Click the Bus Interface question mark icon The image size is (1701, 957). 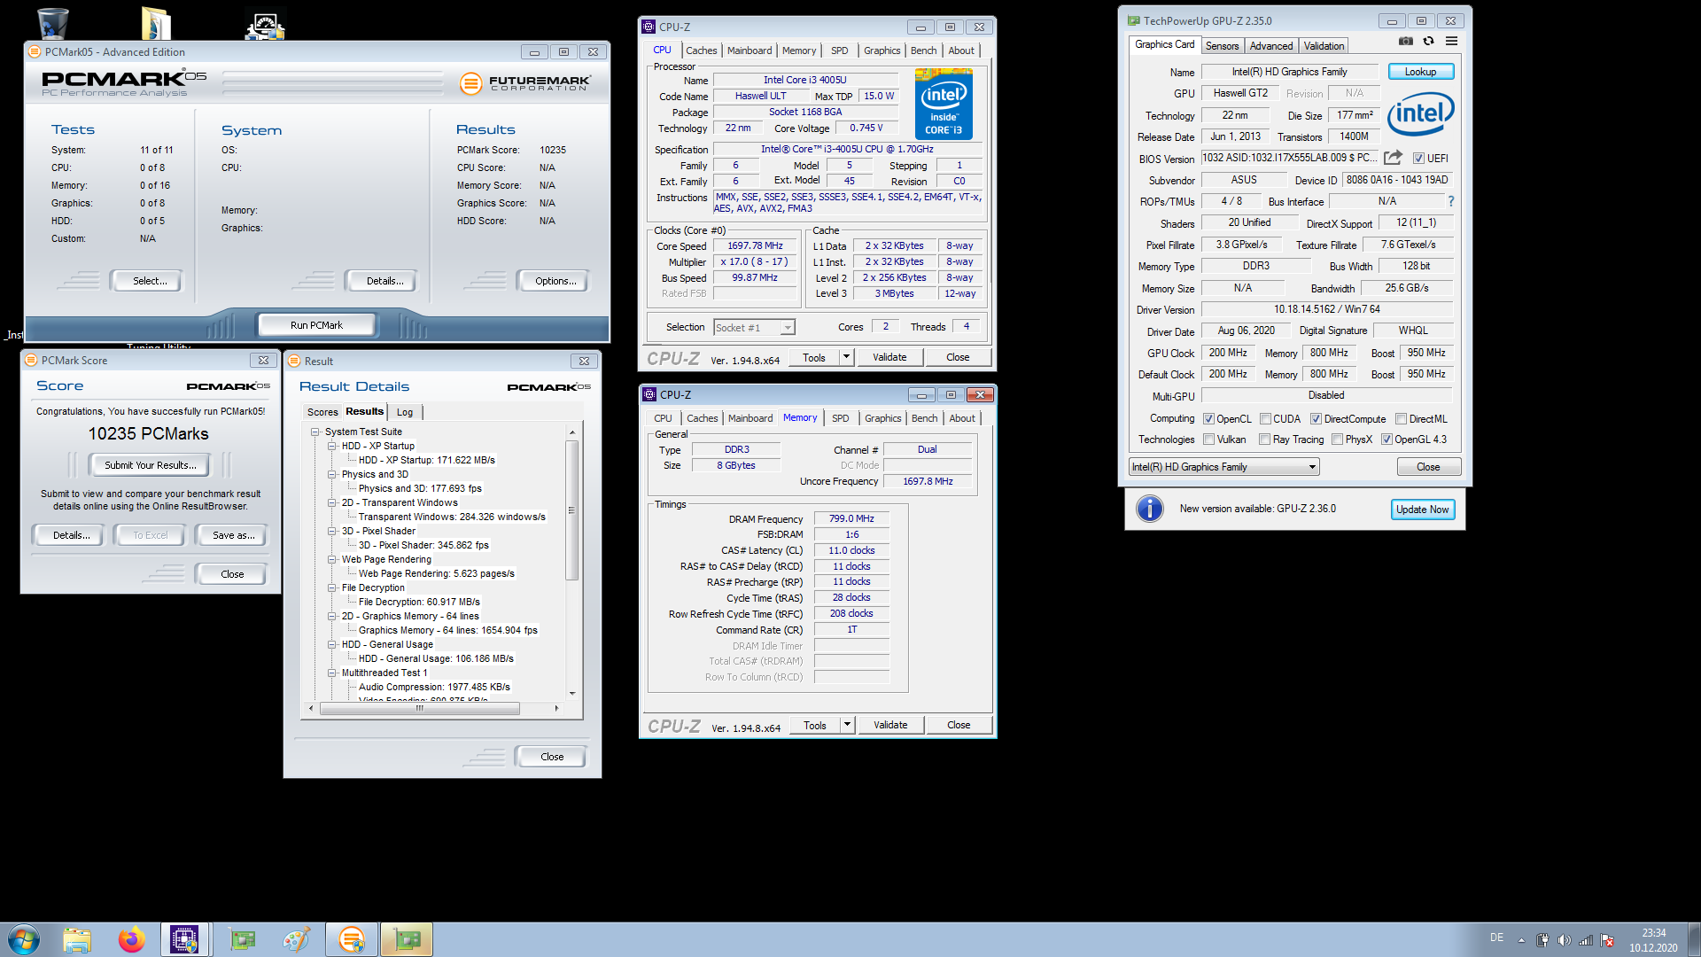pos(1450,202)
